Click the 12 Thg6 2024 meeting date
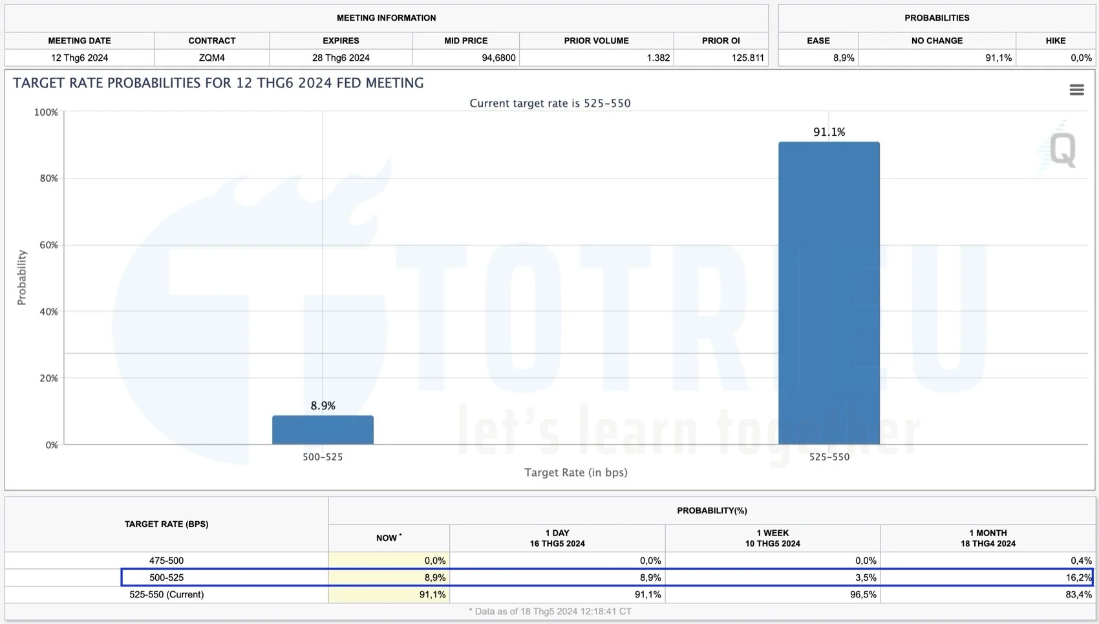 [79, 58]
